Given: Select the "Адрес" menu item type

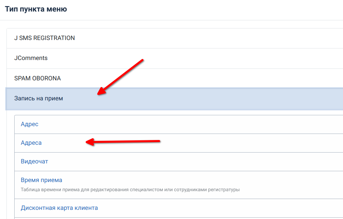Looking at the screenshot, I should click(30, 124).
